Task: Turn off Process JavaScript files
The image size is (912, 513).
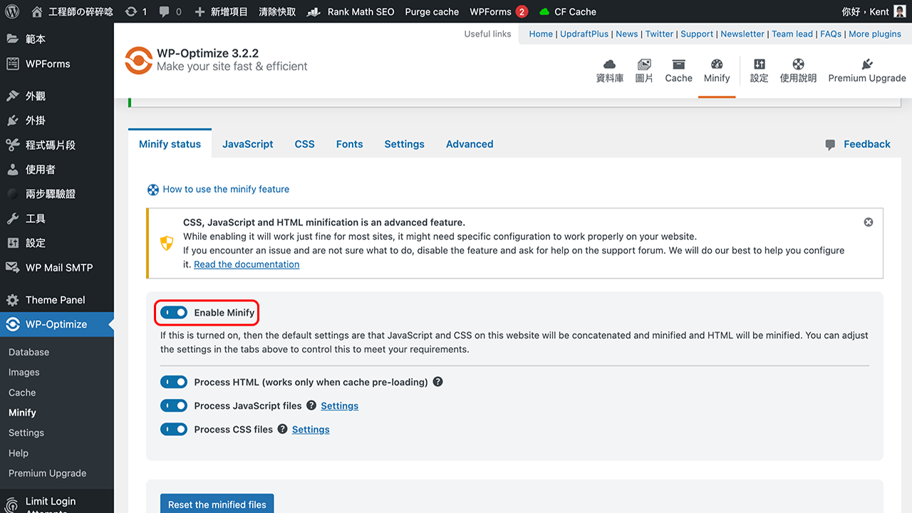Action: 174,405
